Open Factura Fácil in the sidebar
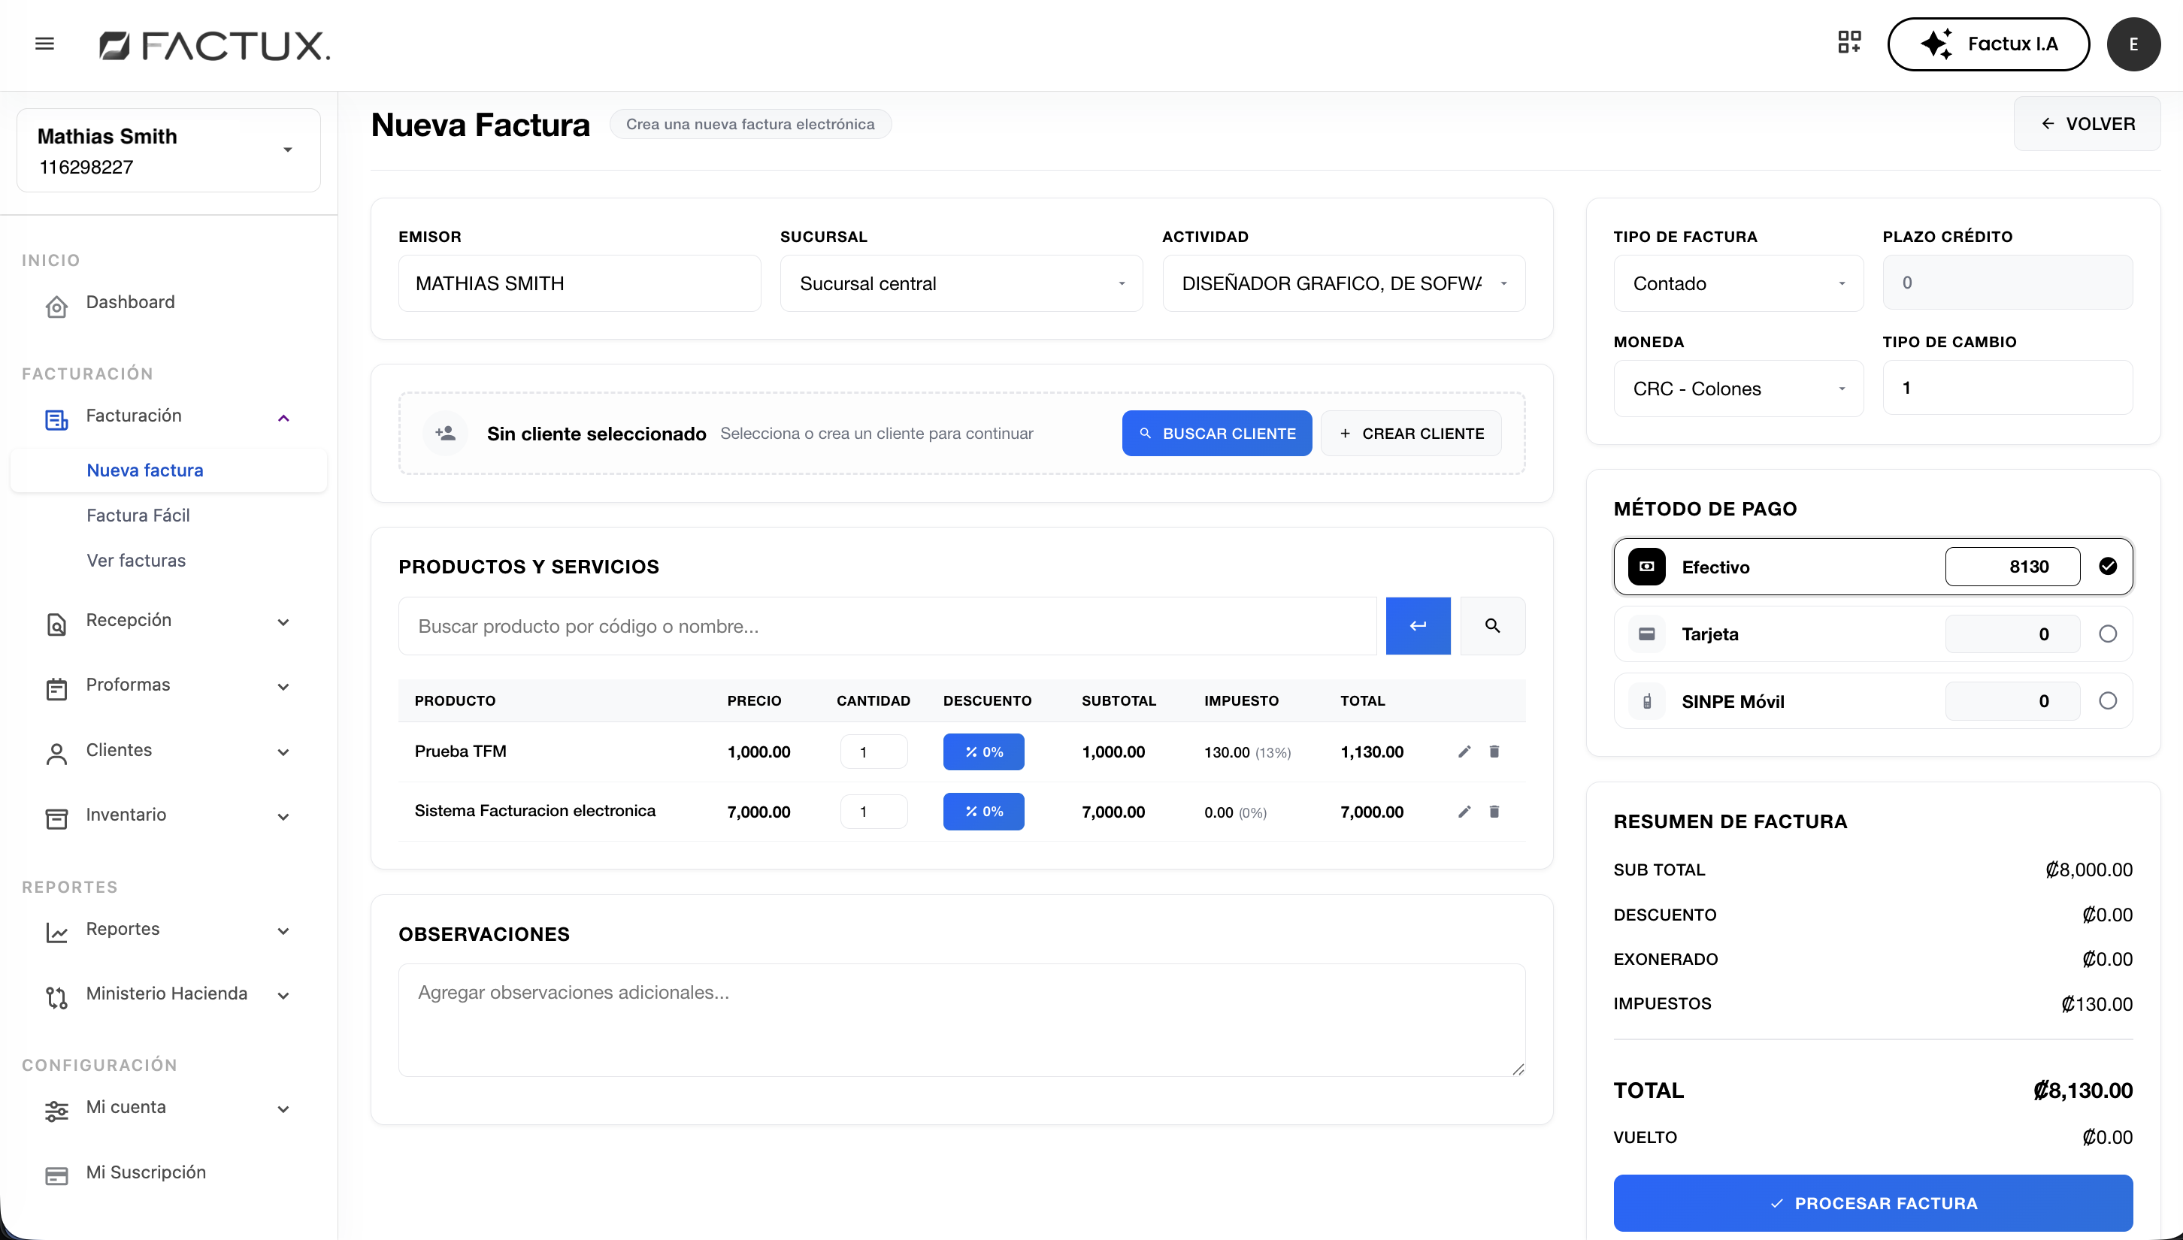The height and width of the screenshot is (1240, 2183). [x=138, y=516]
